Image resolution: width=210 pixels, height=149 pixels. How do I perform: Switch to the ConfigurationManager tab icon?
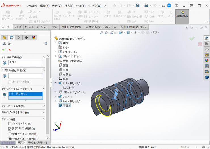pos(19,38)
